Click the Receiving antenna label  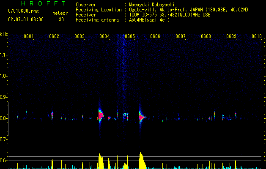(x=97, y=20)
